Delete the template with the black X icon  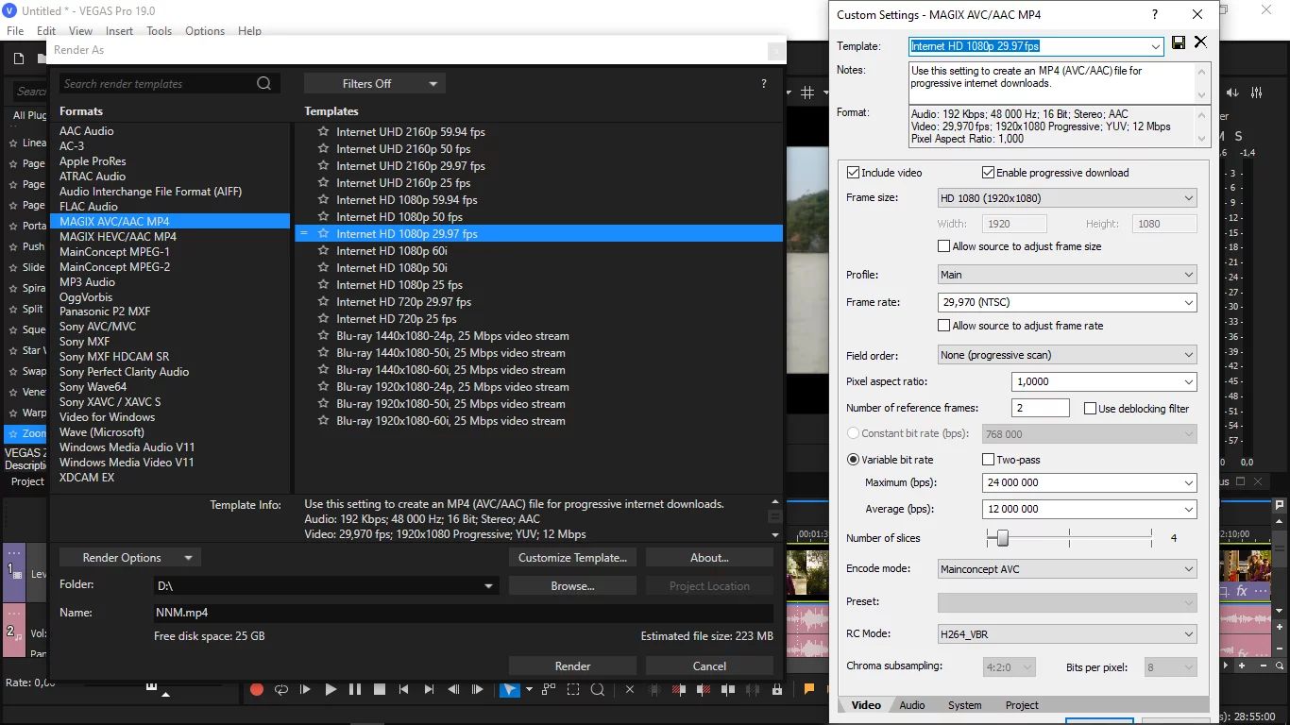pyautogui.click(x=1200, y=42)
